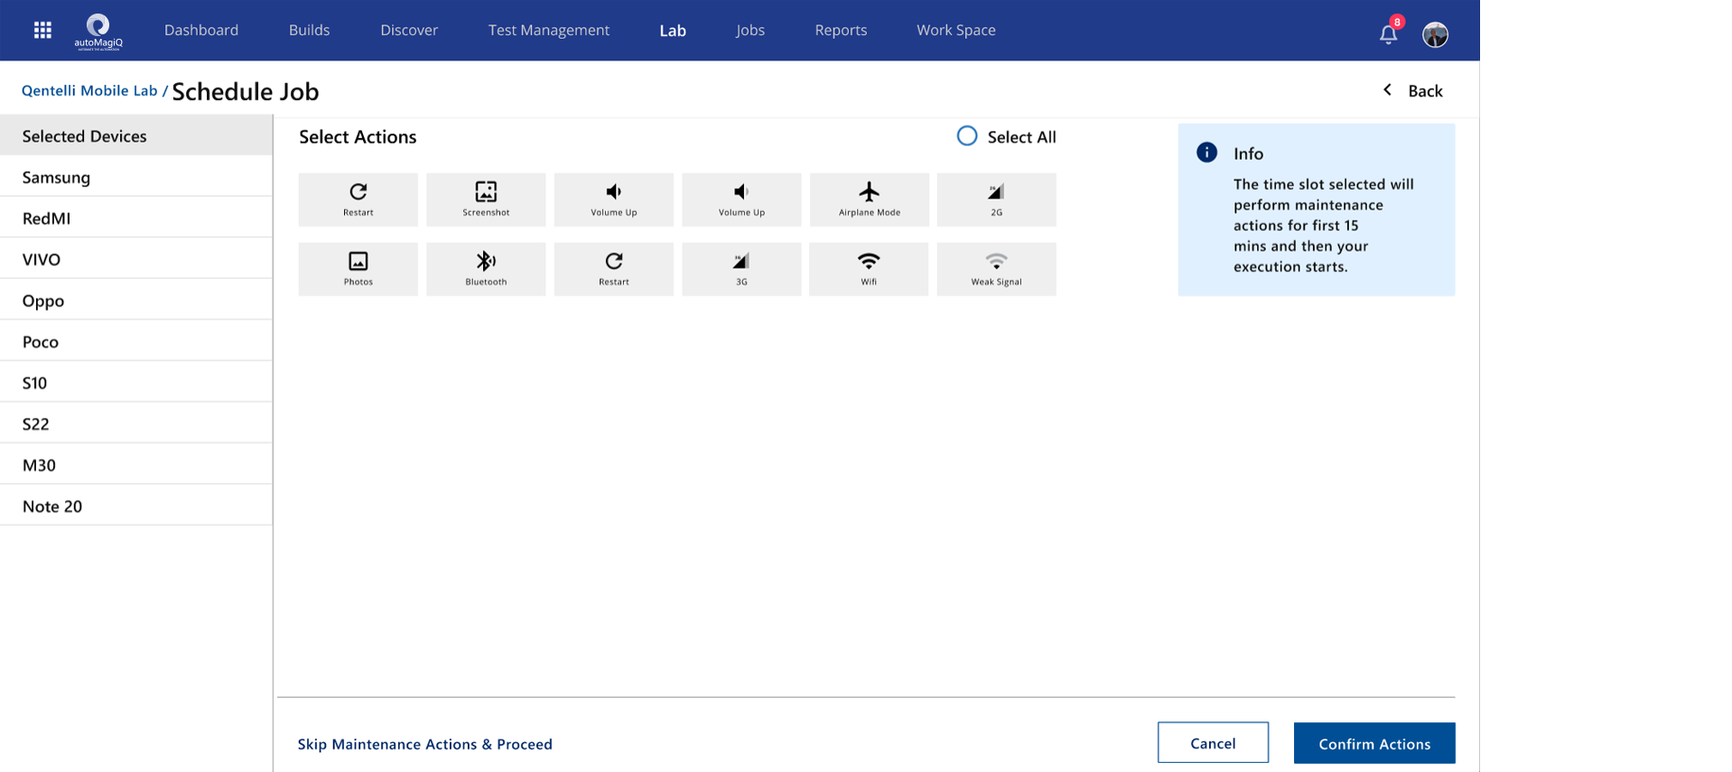Click the Confirm Actions button
This screenshot has height=772, width=1732.
click(x=1374, y=743)
